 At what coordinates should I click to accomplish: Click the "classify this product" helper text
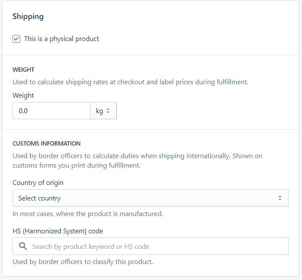pyautogui.click(x=83, y=261)
